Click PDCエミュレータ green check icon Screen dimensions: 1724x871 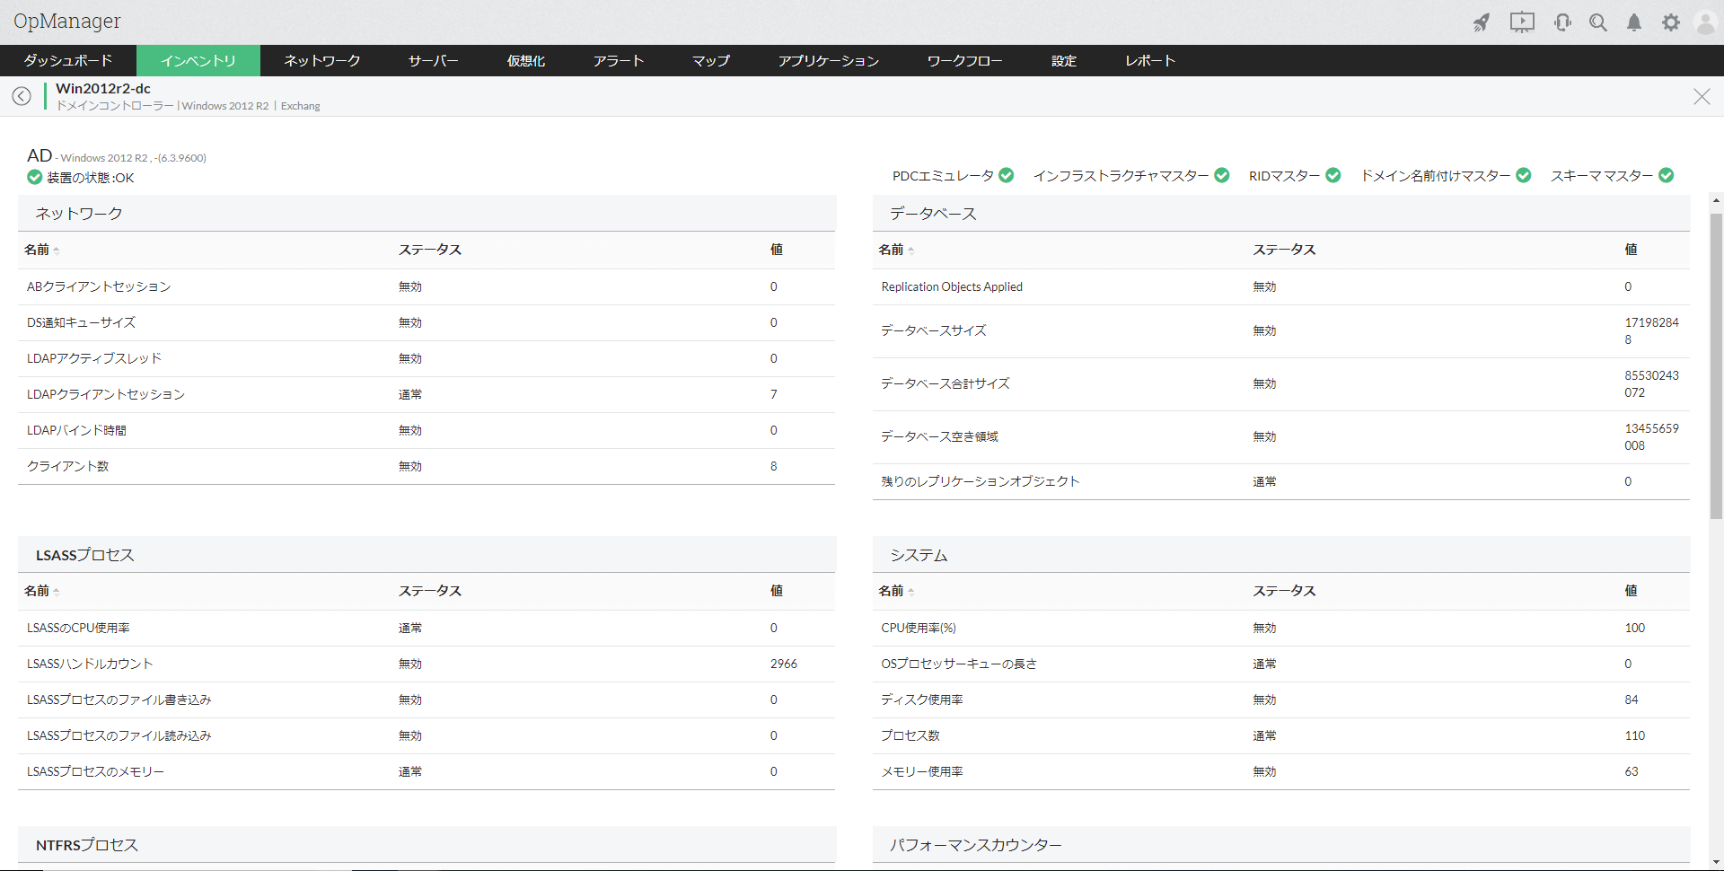click(1007, 175)
